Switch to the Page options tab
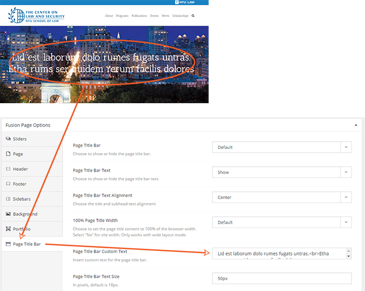 [x=32, y=154]
